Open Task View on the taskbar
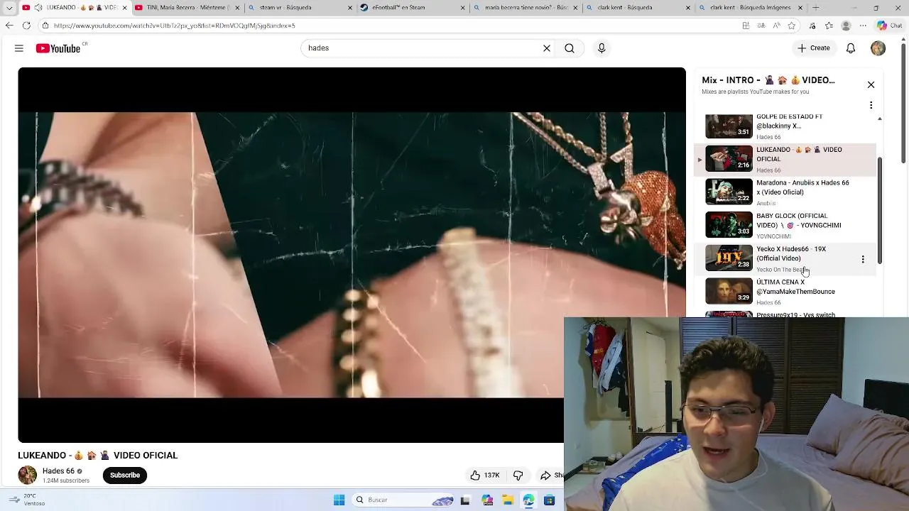 click(465, 500)
